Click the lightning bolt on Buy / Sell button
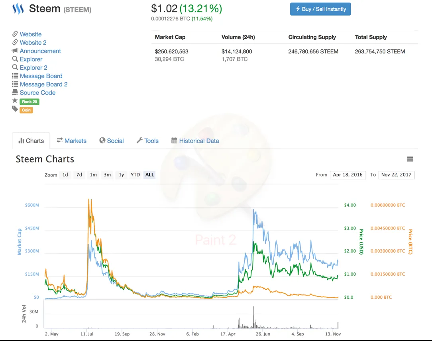The height and width of the screenshot is (341, 432). [298, 9]
